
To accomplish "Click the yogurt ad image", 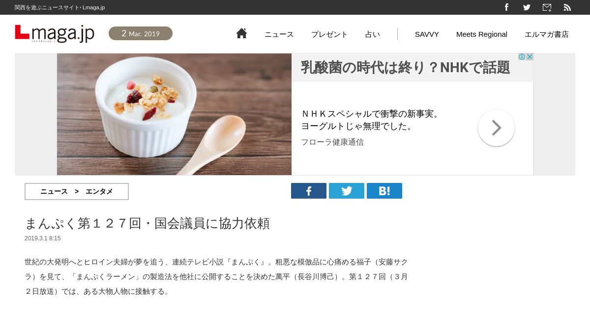I will 174,114.
